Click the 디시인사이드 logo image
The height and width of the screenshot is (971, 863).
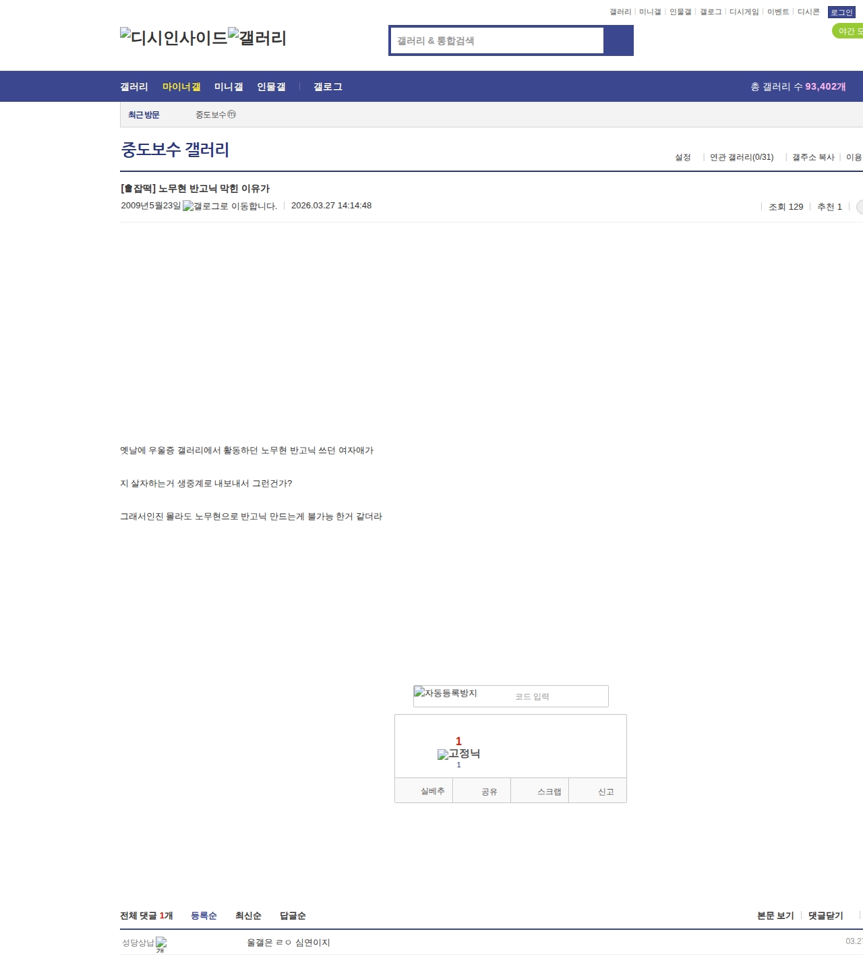point(173,38)
